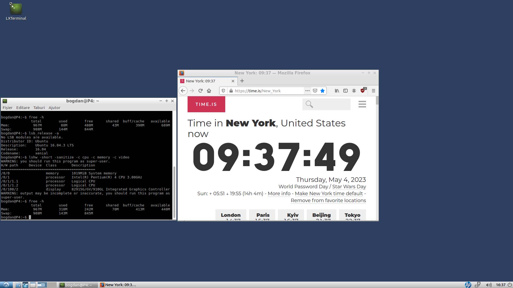Click the volume icon in system tray

[x=489, y=285]
